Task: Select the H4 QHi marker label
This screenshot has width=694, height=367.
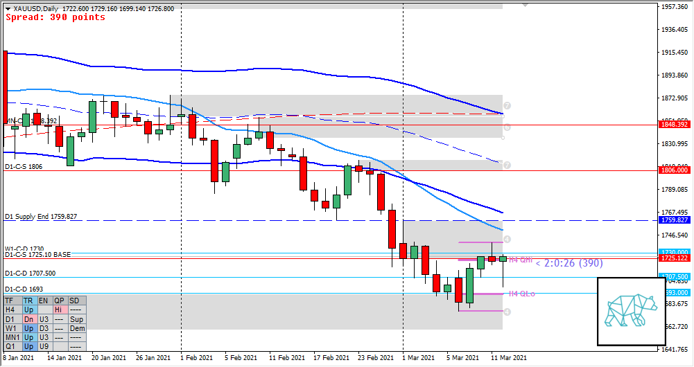Action: tap(521, 260)
